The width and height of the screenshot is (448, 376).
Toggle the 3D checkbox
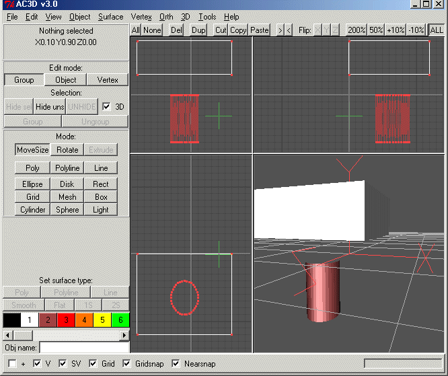click(x=106, y=106)
